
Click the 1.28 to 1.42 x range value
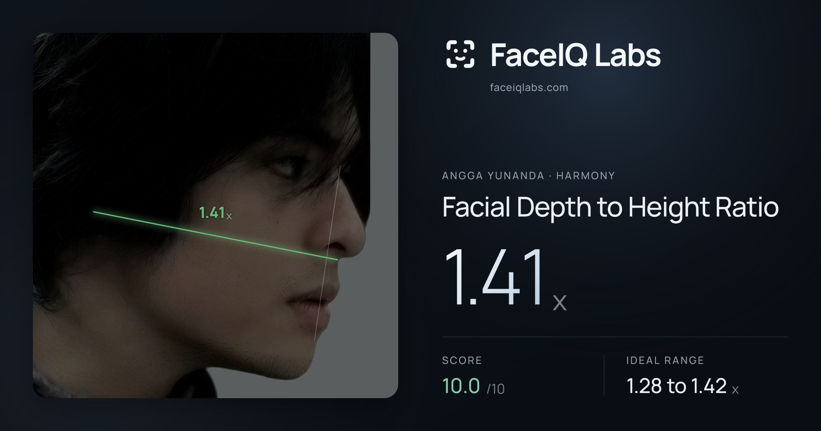pos(683,386)
